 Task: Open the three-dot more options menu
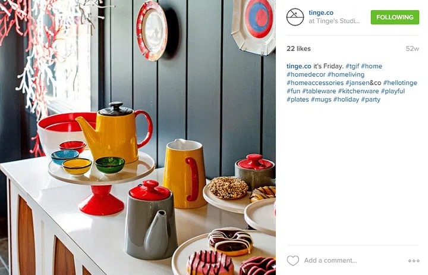click(414, 261)
